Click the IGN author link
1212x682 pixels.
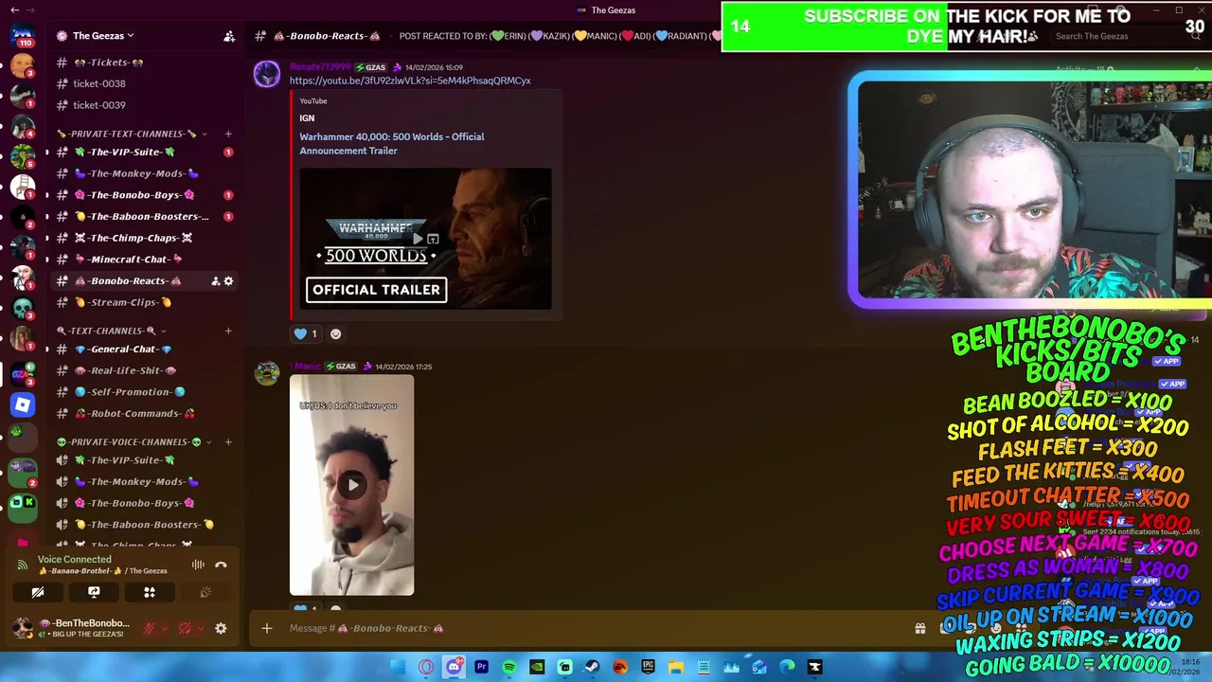(307, 118)
